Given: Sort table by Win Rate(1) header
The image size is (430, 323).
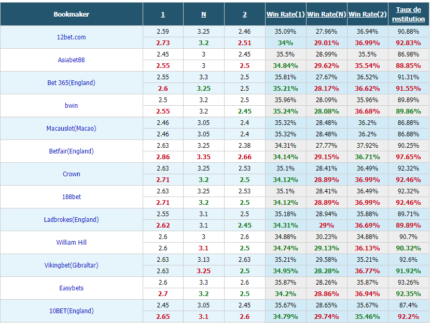Looking at the screenshot, I should click(285, 15).
